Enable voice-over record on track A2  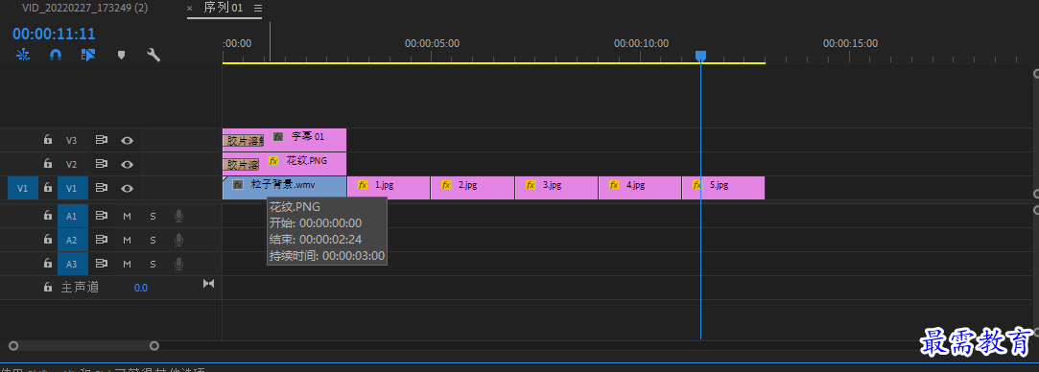click(178, 240)
